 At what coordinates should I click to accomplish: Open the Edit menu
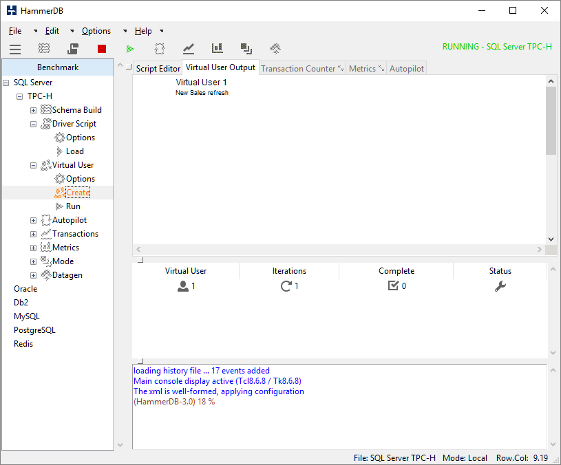pos(52,31)
